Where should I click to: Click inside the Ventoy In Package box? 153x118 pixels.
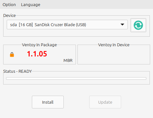click(40, 55)
